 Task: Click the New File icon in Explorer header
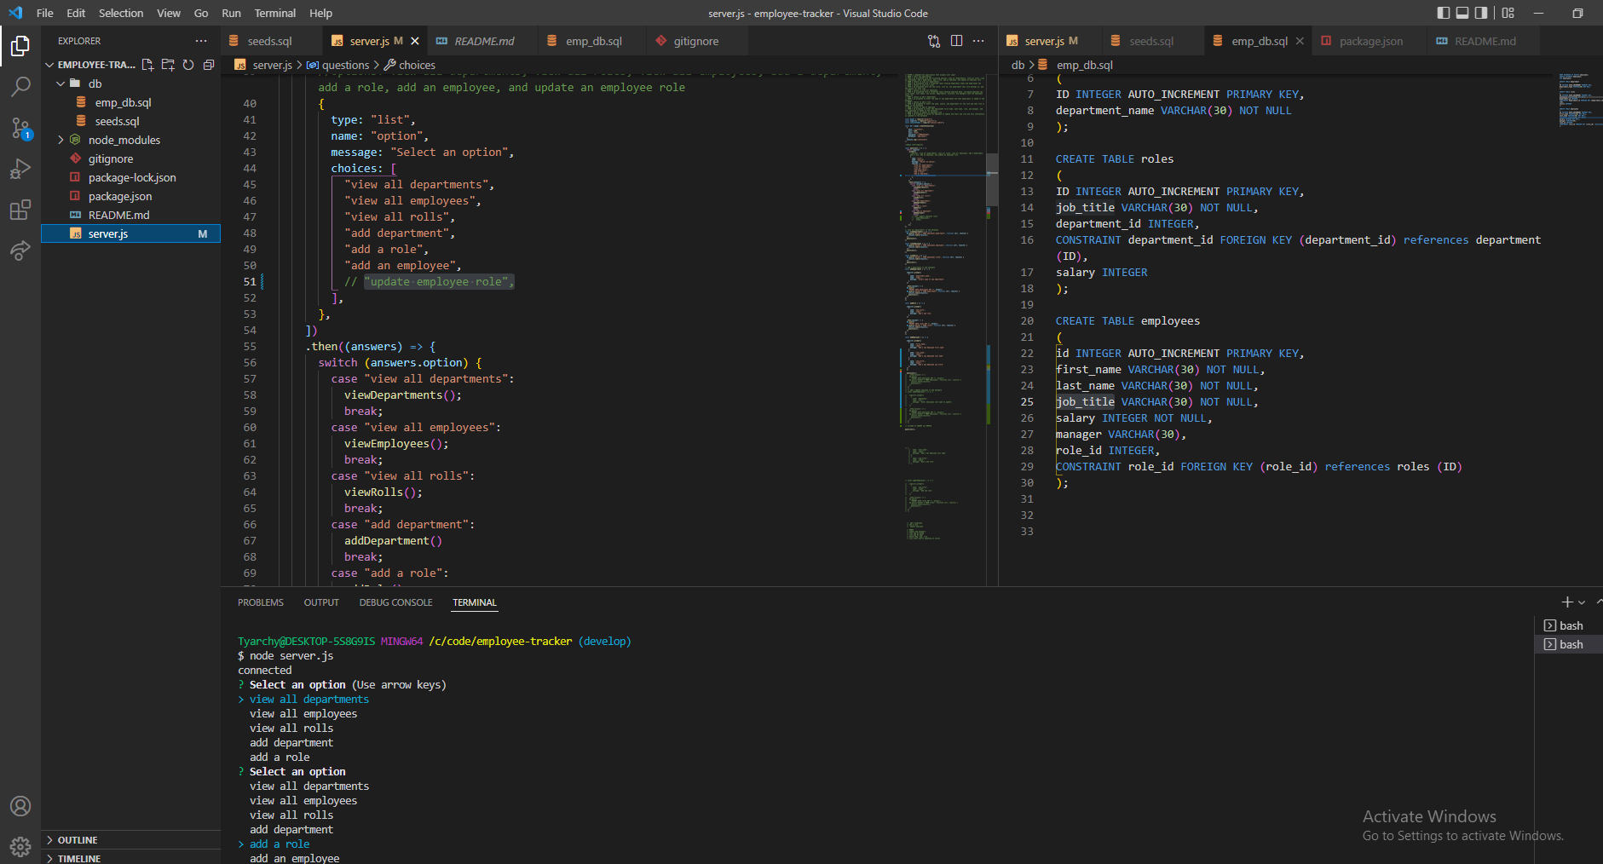pyautogui.click(x=147, y=64)
